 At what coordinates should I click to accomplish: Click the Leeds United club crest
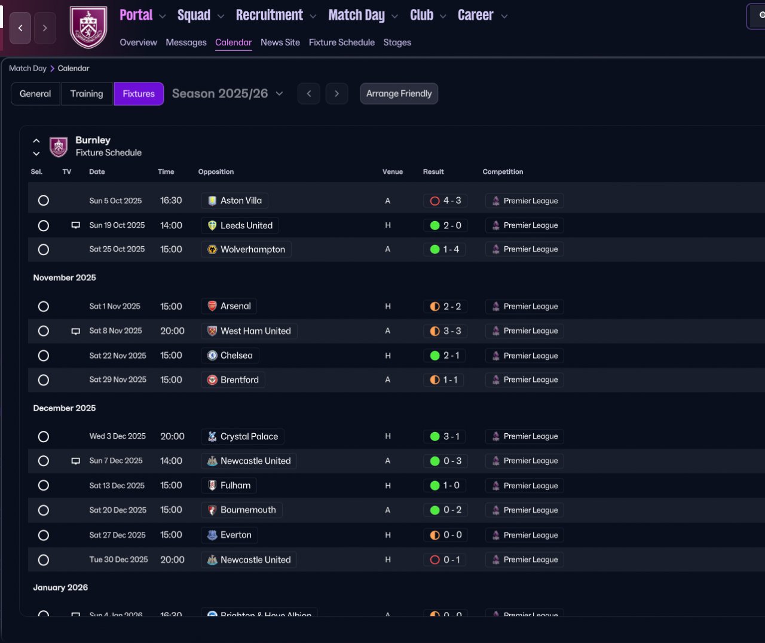click(x=212, y=225)
